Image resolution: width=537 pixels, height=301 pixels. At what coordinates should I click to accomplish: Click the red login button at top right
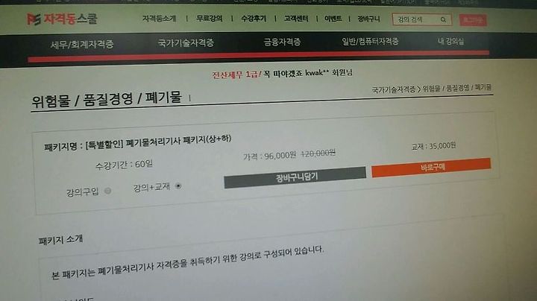[x=473, y=20]
